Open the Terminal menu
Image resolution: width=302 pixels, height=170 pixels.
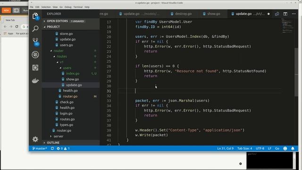(78, 7)
